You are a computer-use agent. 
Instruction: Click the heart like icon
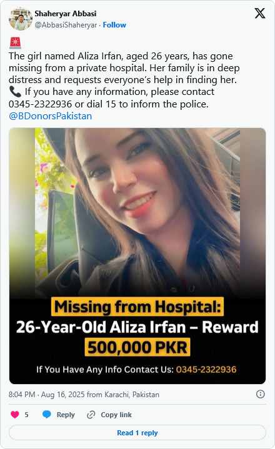(x=15, y=415)
